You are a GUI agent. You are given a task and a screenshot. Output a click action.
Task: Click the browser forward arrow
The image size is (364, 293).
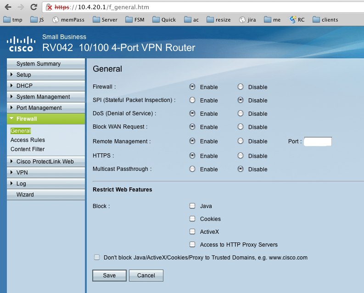click(x=21, y=7)
